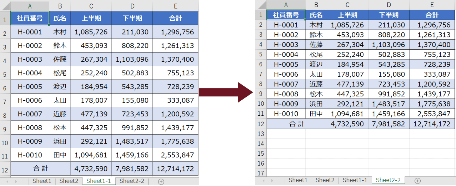Switch to Sheet1-1 tab in the right workbook
Screen dimensions: 456x186
[355, 180]
